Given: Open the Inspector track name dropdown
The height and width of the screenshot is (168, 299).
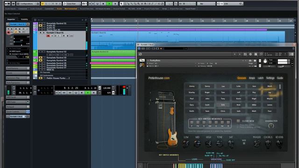Looking at the screenshot, I should 18,24.
